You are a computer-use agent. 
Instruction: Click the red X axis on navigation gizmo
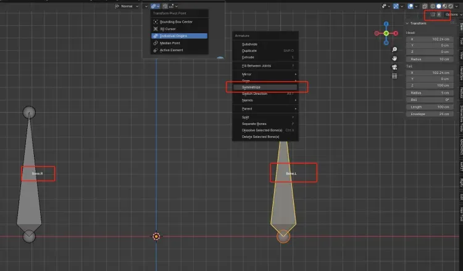[396, 33]
